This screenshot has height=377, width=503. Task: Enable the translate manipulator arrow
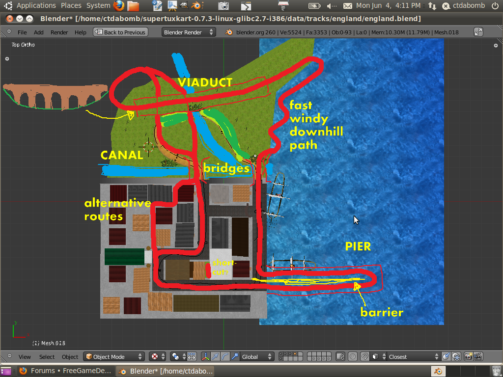pos(216,357)
